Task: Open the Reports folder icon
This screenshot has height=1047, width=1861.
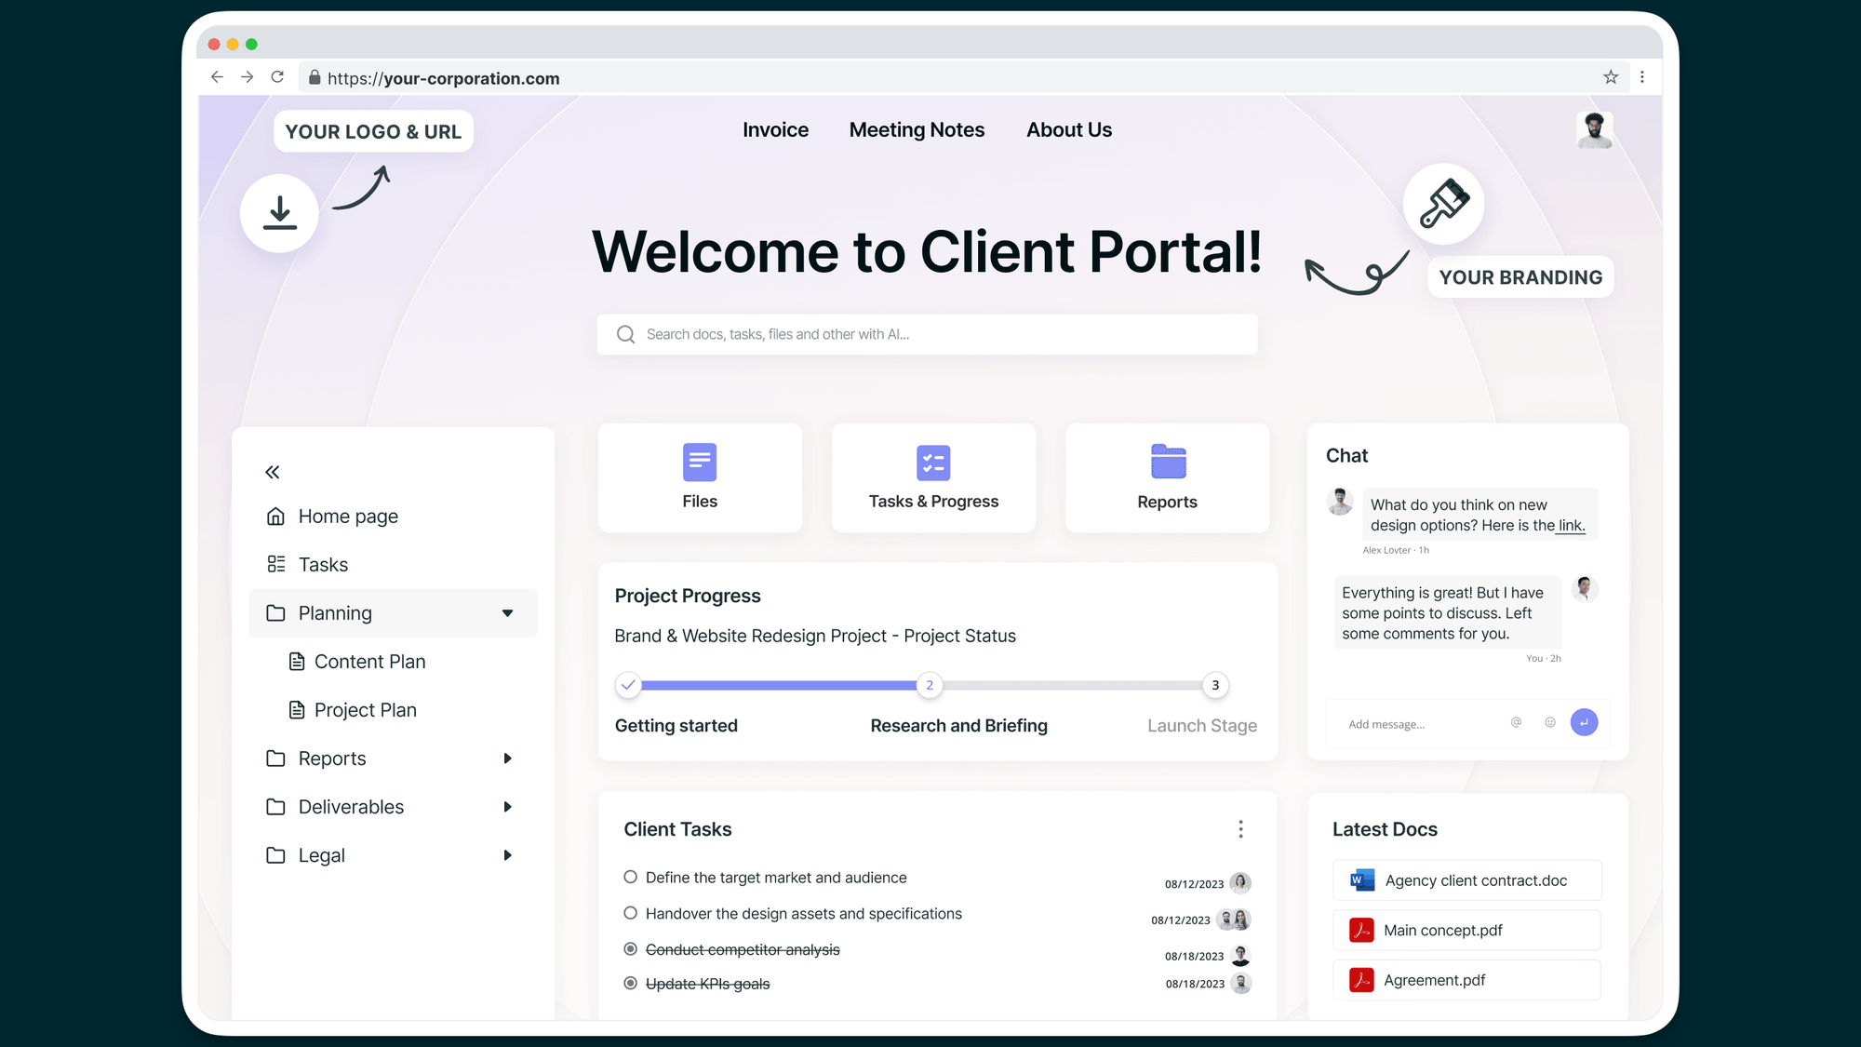Action: click(x=1167, y=461)
